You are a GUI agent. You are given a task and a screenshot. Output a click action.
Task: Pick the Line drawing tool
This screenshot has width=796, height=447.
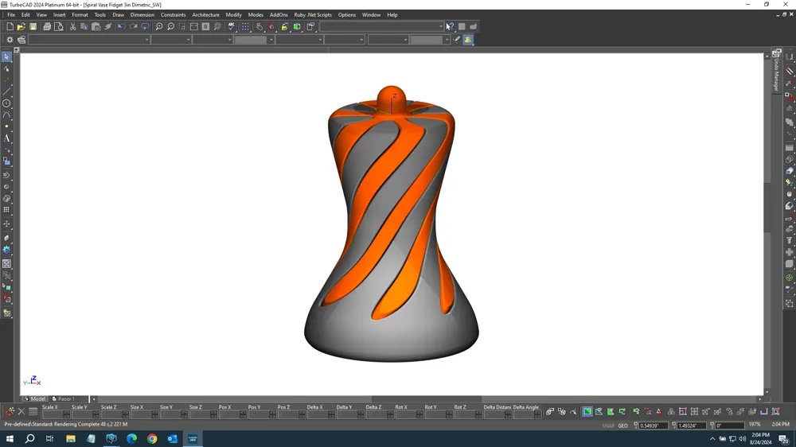point(6,91)
